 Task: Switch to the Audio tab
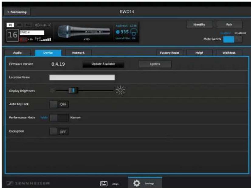(x=17, y=53)
